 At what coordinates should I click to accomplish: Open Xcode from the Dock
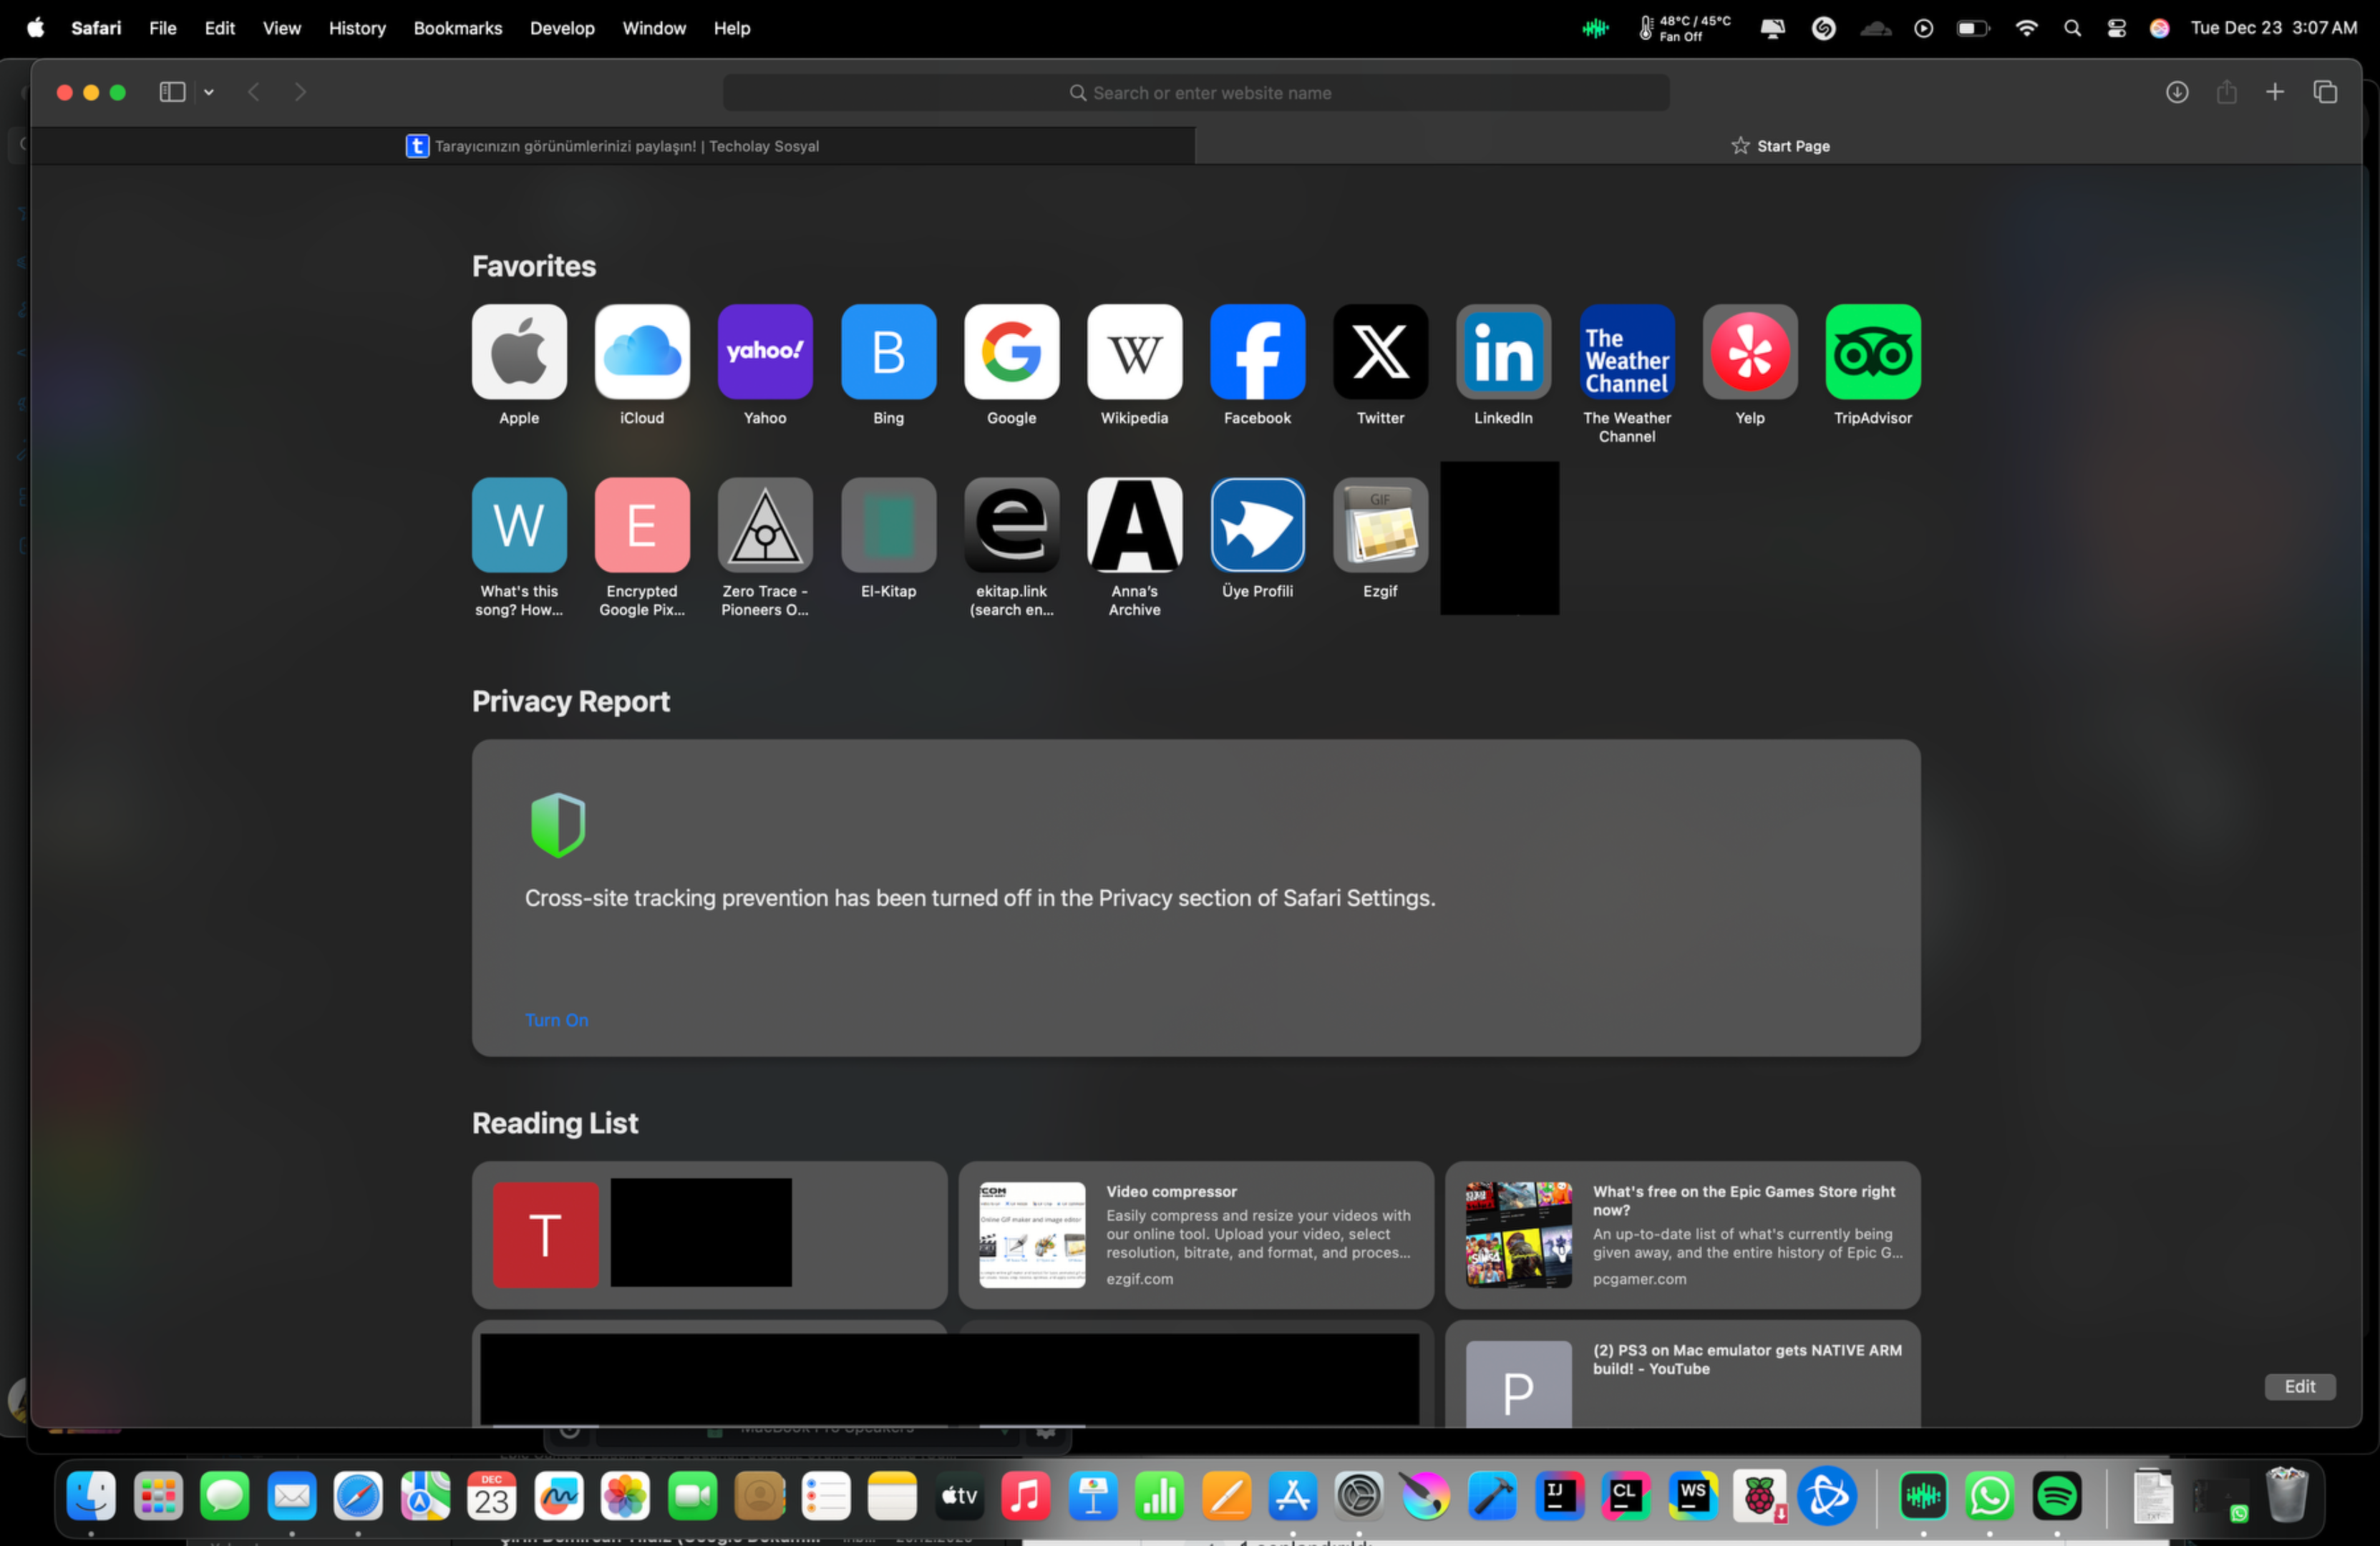click(x=1492, y=1496)
